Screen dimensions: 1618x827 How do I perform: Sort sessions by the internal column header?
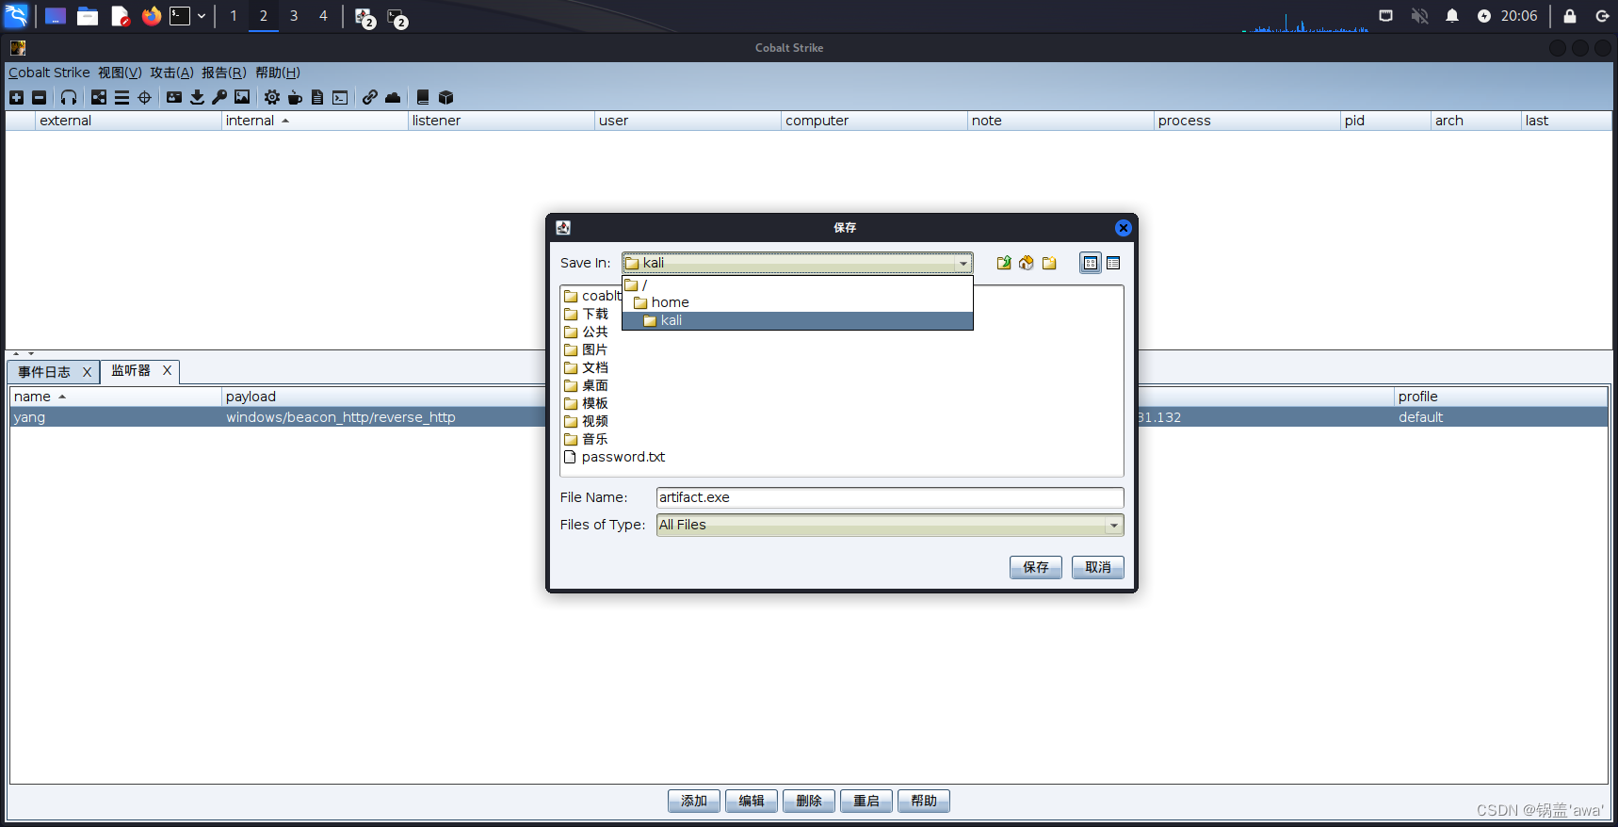click(315, 121)
